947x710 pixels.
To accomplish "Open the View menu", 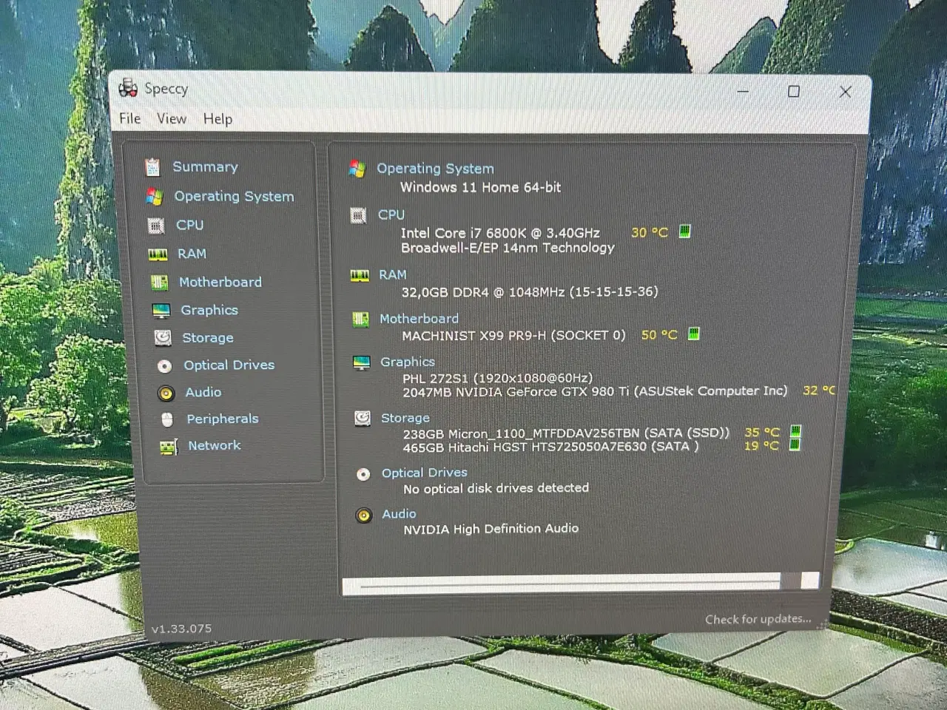I will (x=171, y=118).
